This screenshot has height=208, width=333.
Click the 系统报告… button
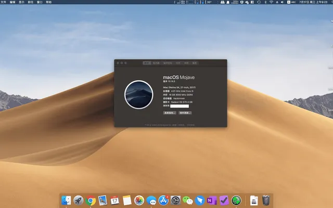click(170, 113)
